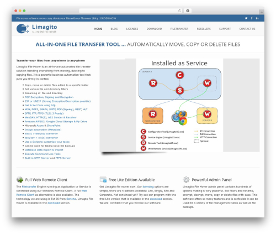Open the LinkedIn social icon
Viewport: 276px width, 234px height.
[x=257, y=18]
